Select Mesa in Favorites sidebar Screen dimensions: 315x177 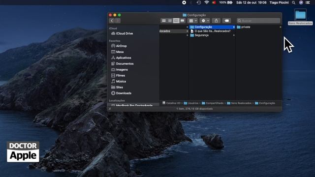pos(118,52)
